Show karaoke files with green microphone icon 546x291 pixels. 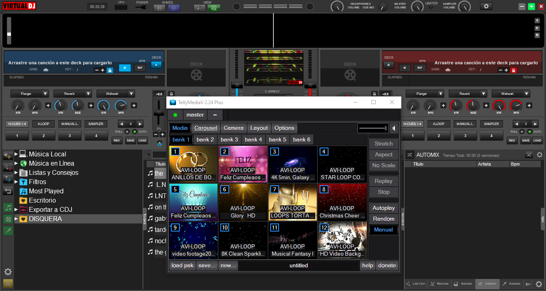[x=8, y=230]
